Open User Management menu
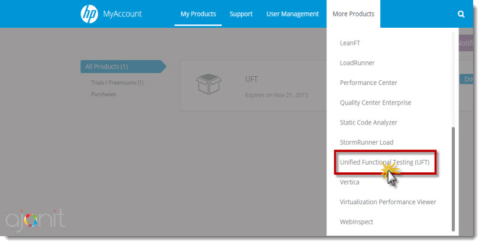The width and height of the screenshot is (482, 245). [x=292, y=14]
